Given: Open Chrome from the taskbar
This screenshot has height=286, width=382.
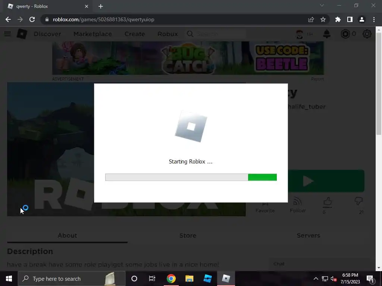Looking at the screenshot, I should [171, 279].
